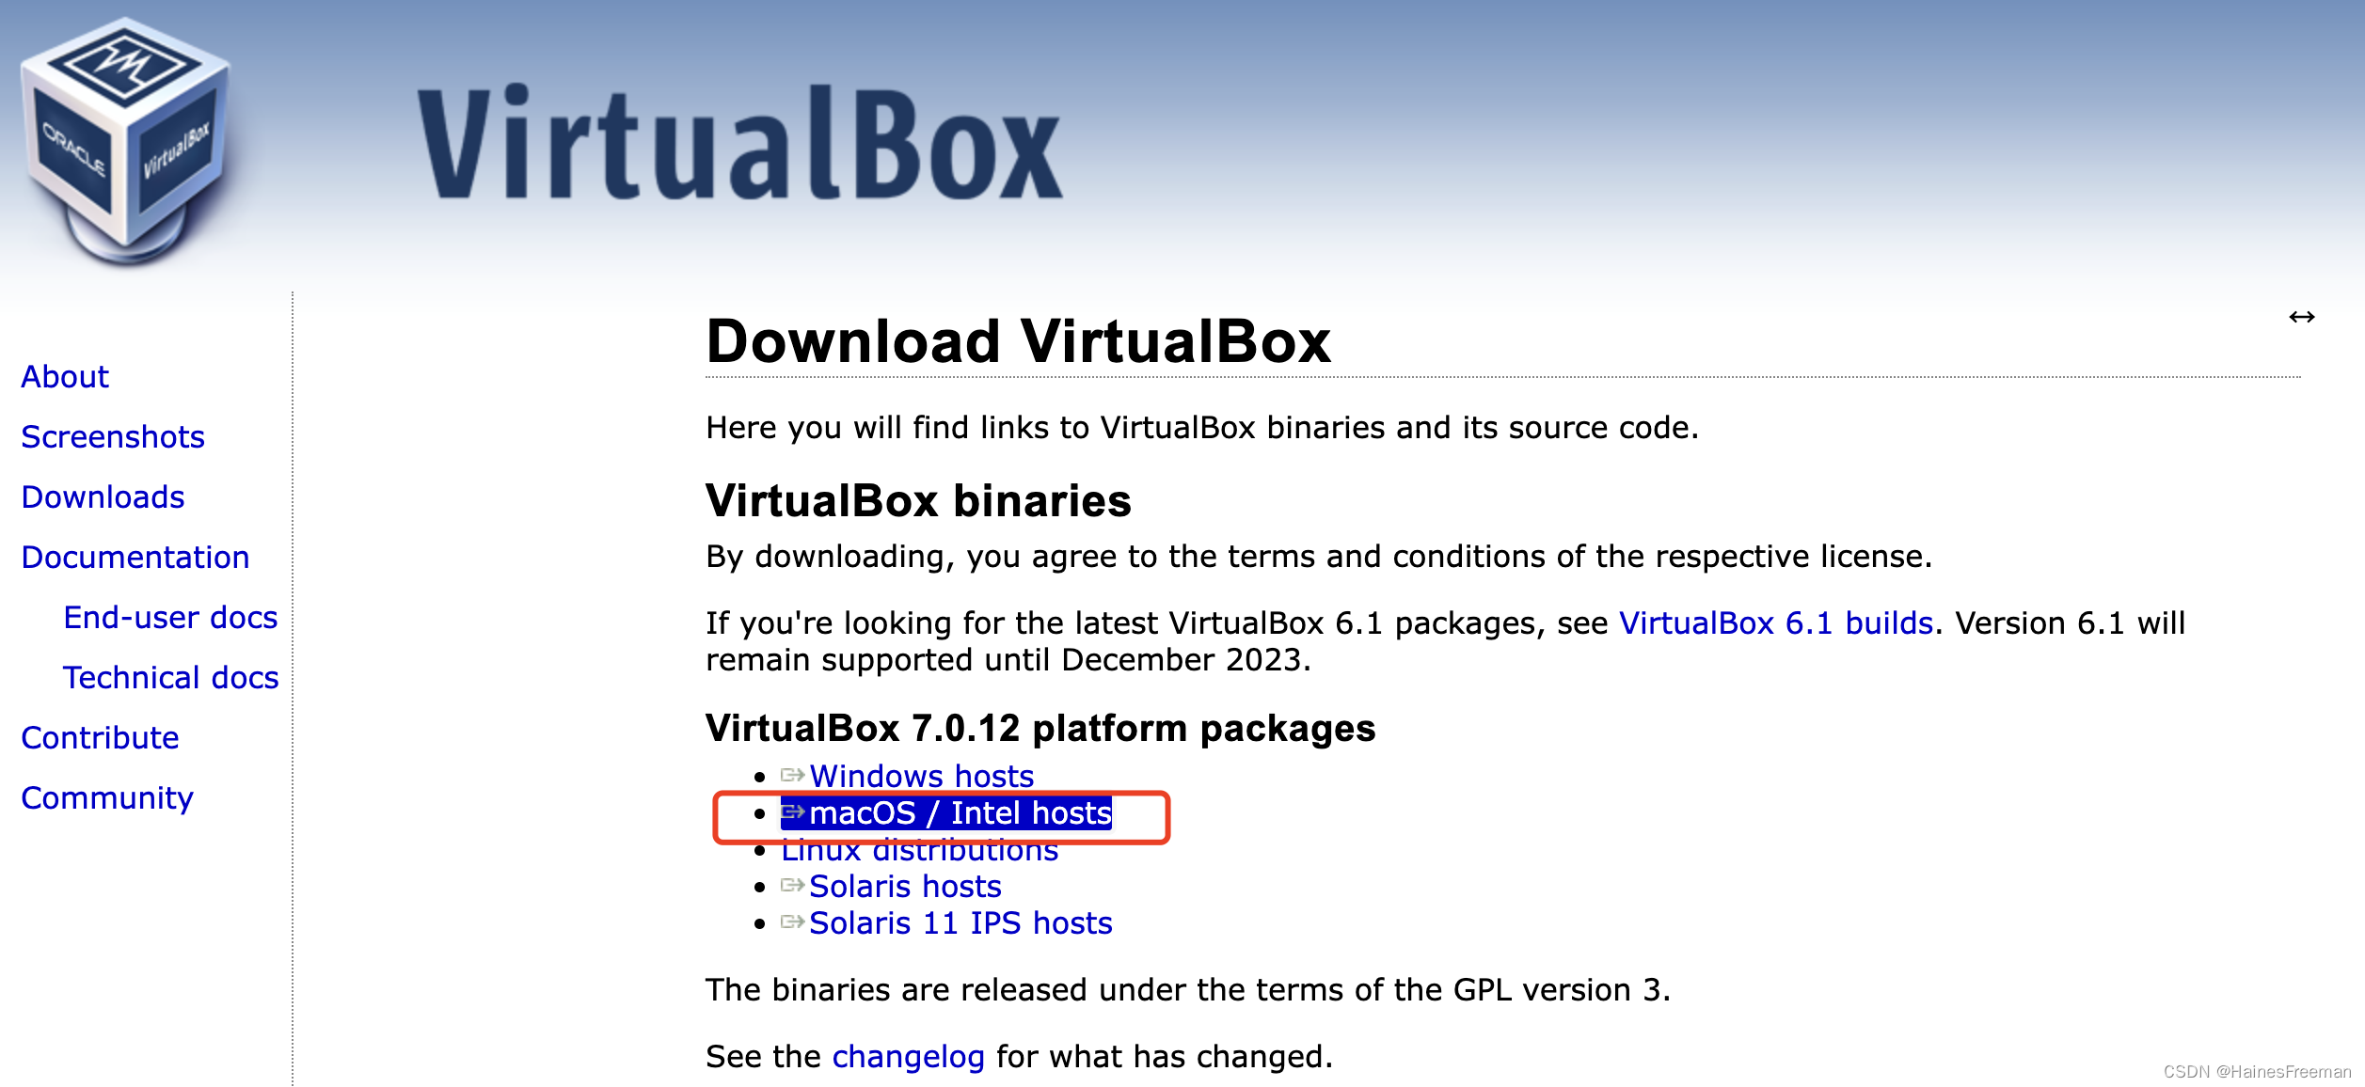
Task: Select the Downloads menu item
Action: (x=101, y=496)
